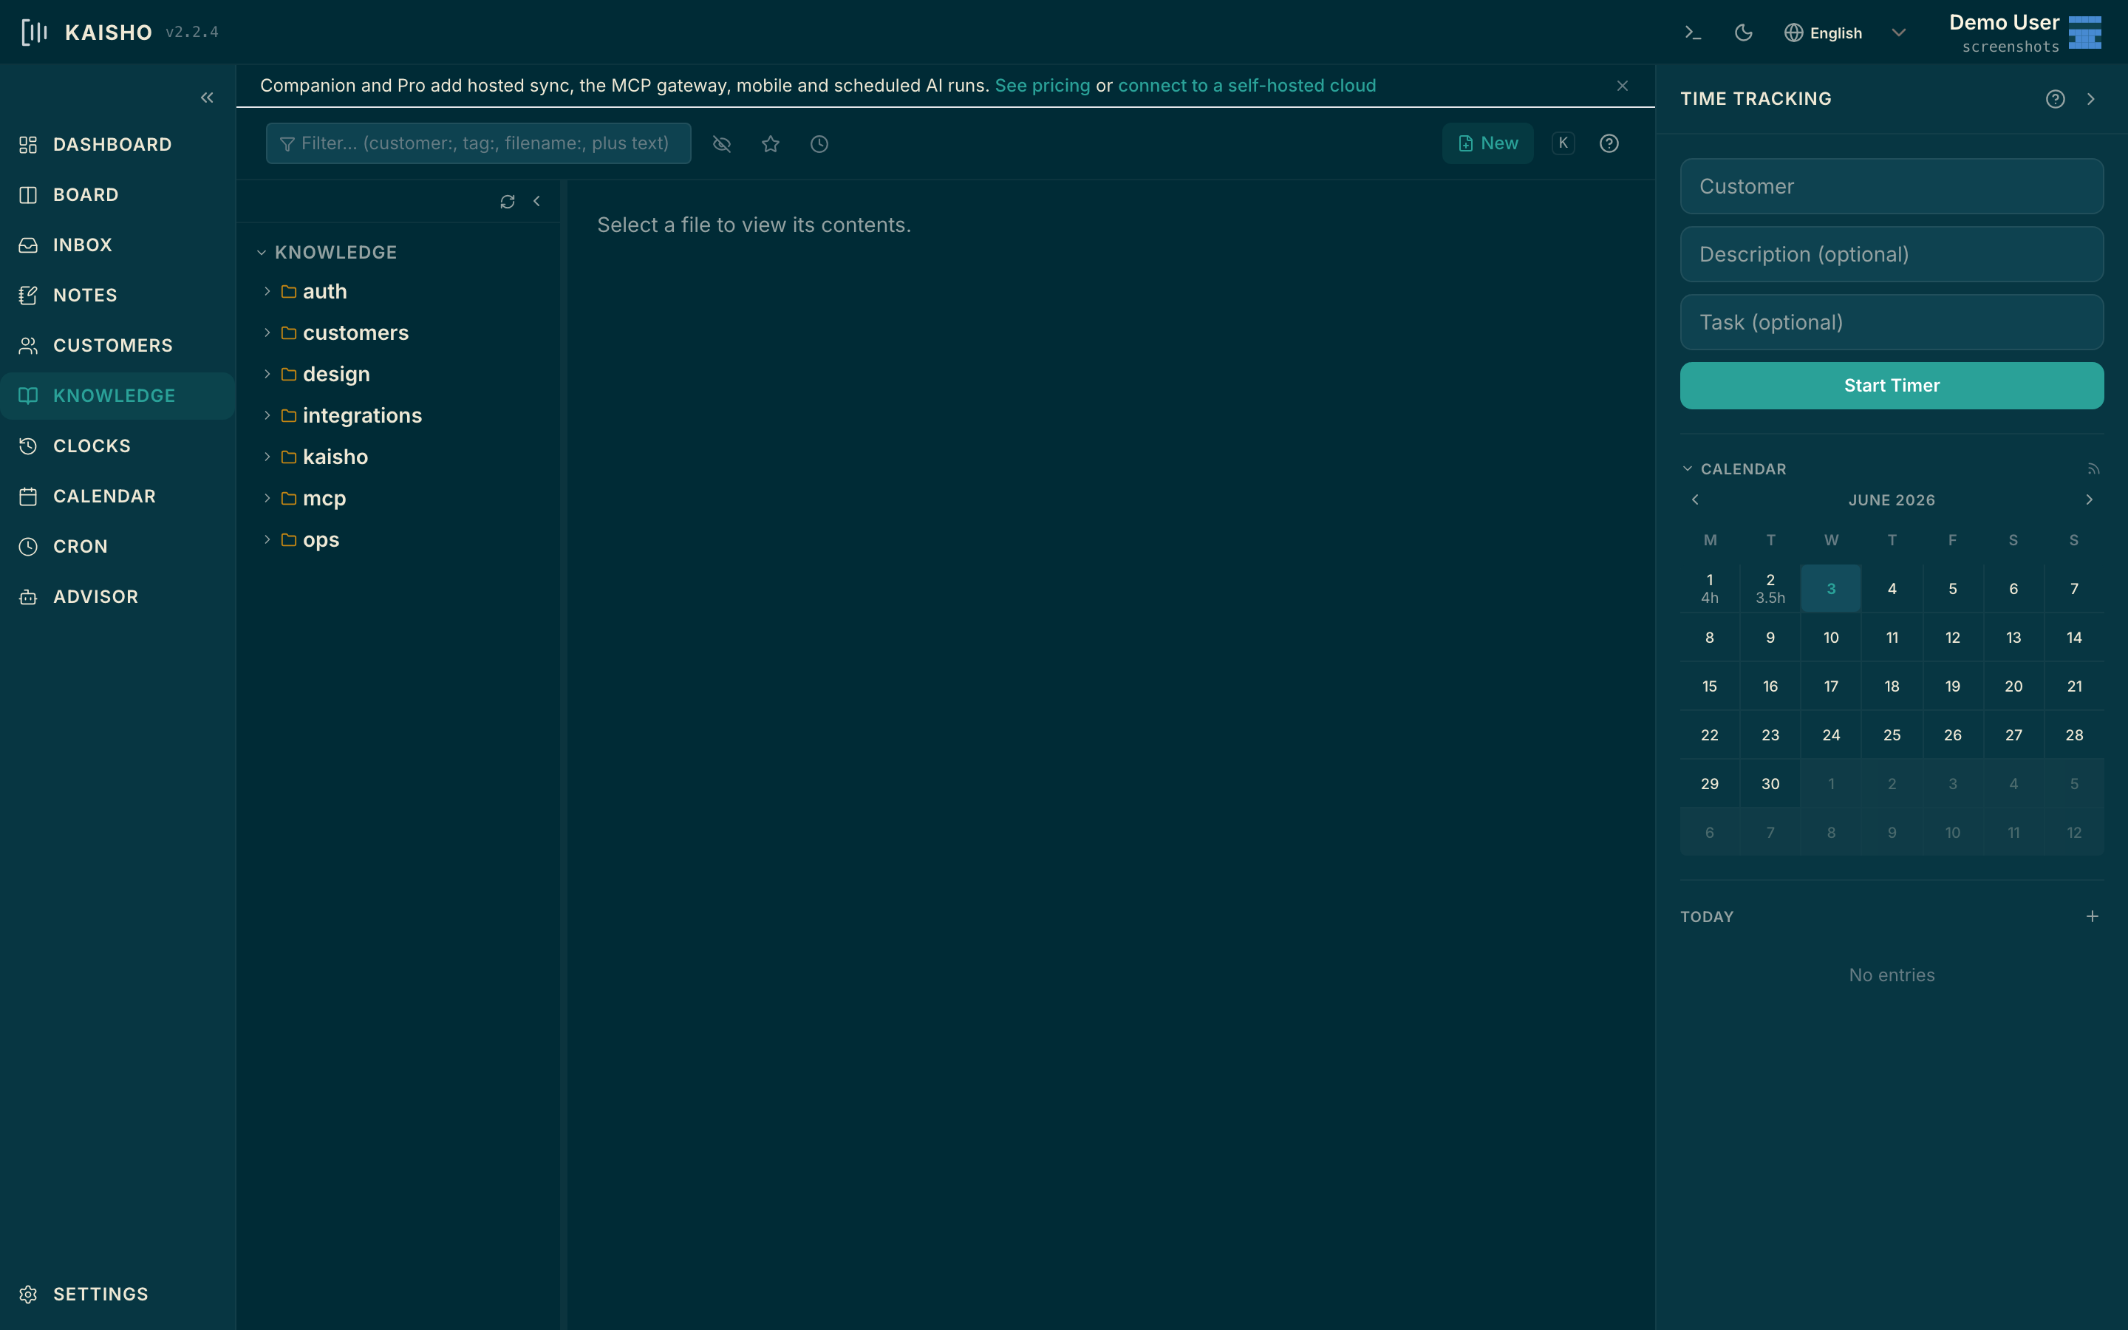
Task: Click the Task (optional) field
Action: pos(1892,322)
